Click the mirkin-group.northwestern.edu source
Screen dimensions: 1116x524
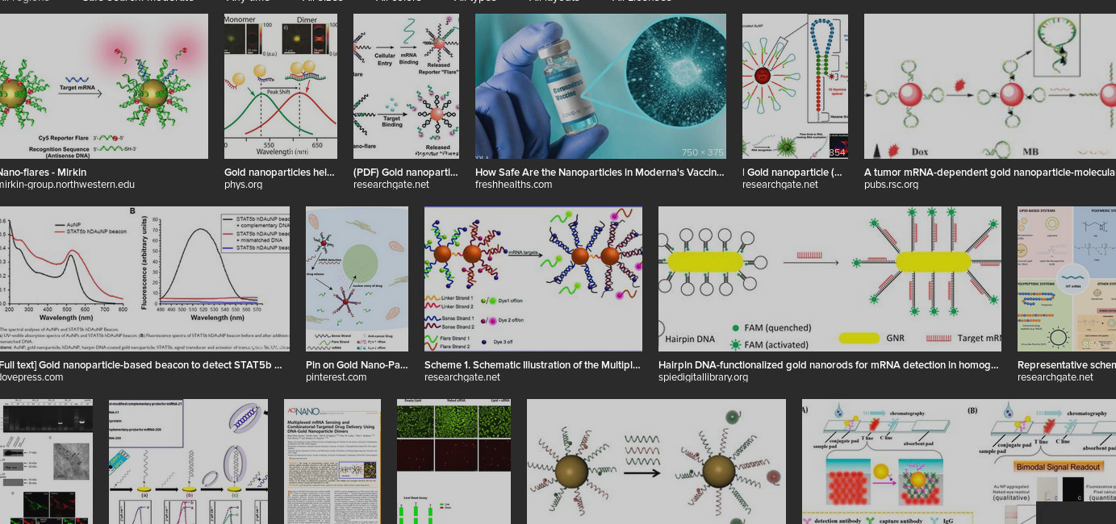67,185
